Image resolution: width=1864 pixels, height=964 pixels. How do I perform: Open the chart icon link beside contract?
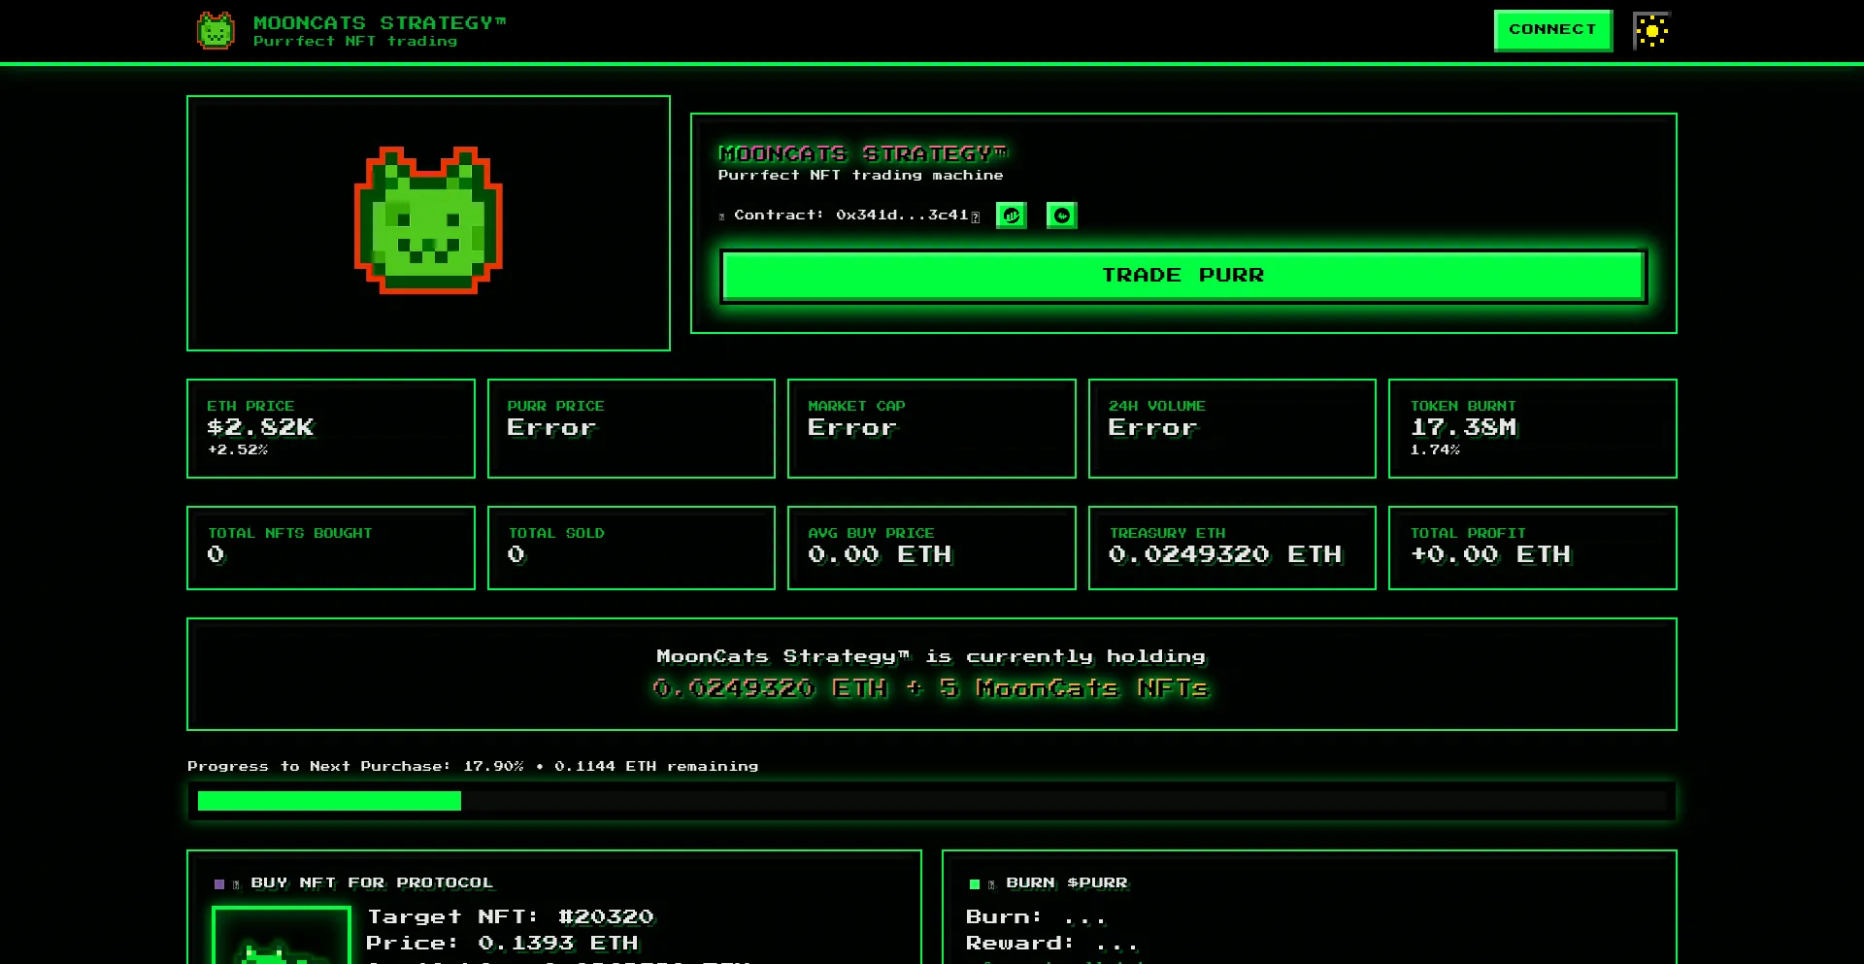click(x=1011, y=216)
